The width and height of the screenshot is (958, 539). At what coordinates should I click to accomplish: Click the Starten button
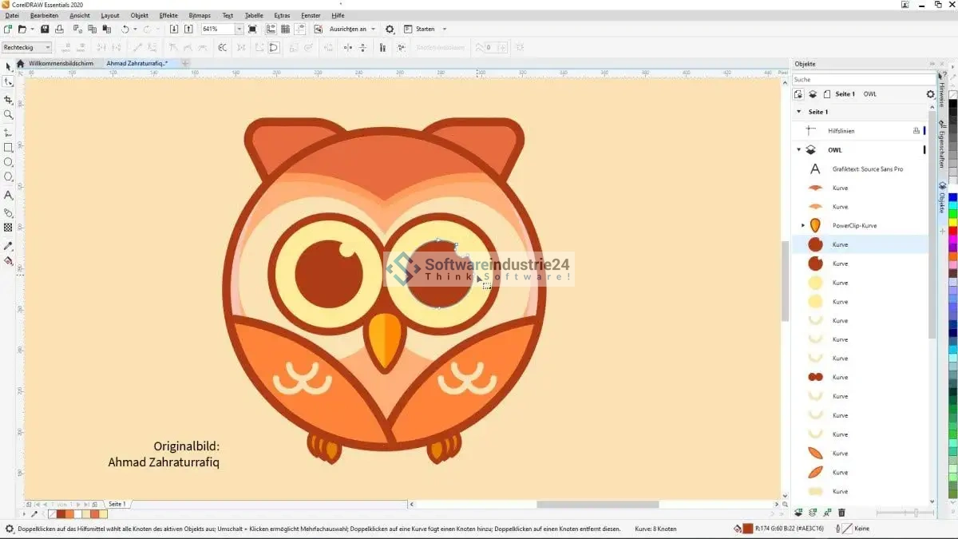(x=425, y=30)
